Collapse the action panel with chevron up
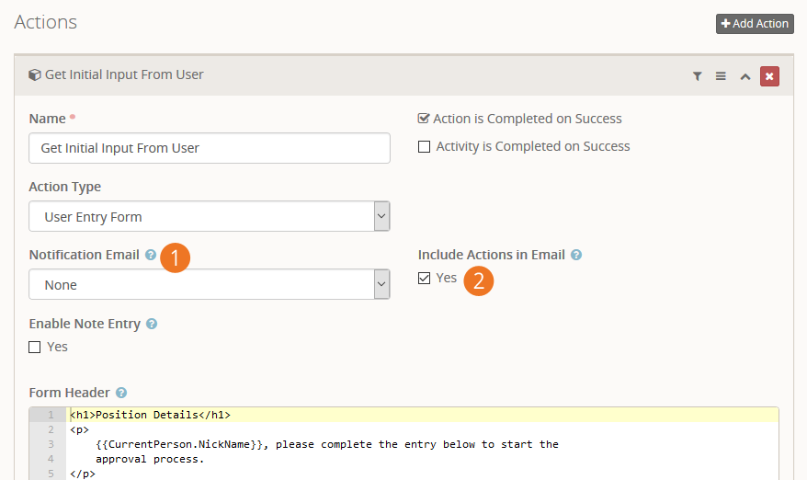Screen dimensions: 807x480 pyautogui.click(x=744, y=76)
